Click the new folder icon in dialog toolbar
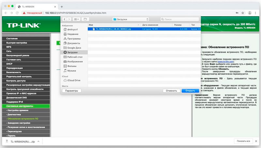261x148 pixels. (85, 20)
